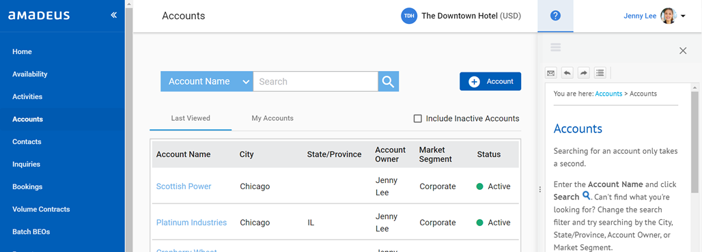Collapse the sidebar with the double chevron
The width and height of the screenshot is (702, 252).
point(114,15)
